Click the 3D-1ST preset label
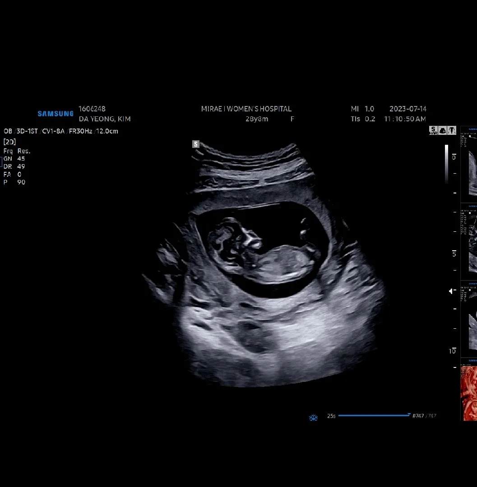This screenshot has height=487, width=477. click(27, 131)
